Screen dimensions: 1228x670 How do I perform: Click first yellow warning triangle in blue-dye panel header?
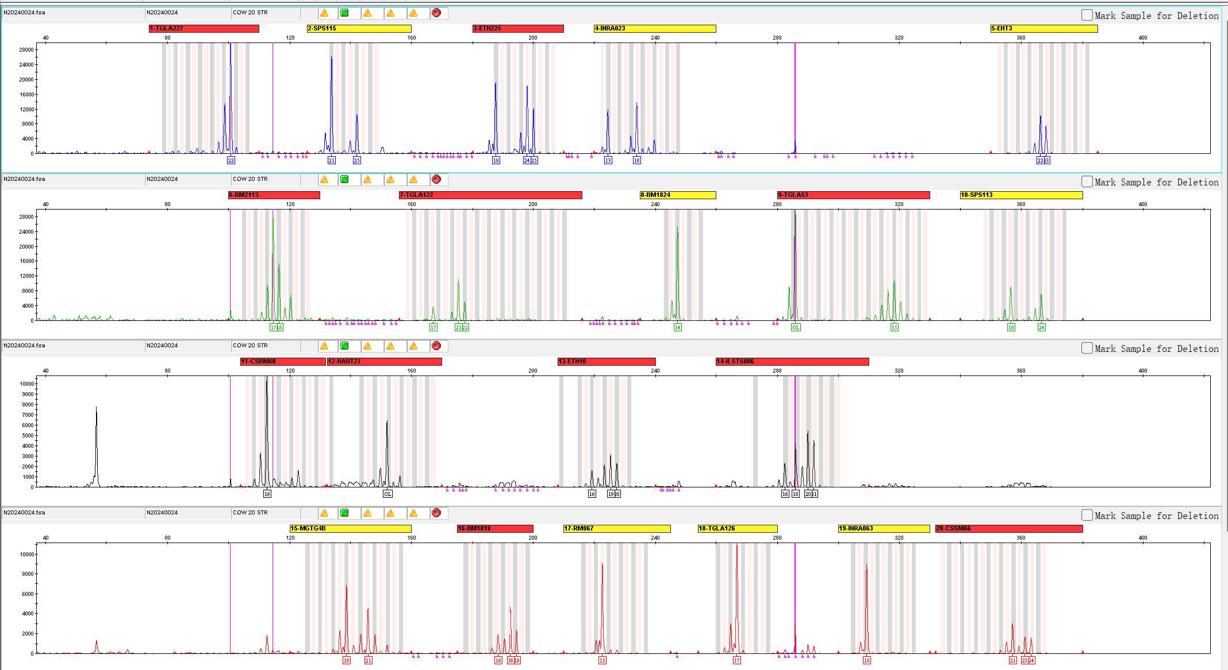click(x=324, y=13)
